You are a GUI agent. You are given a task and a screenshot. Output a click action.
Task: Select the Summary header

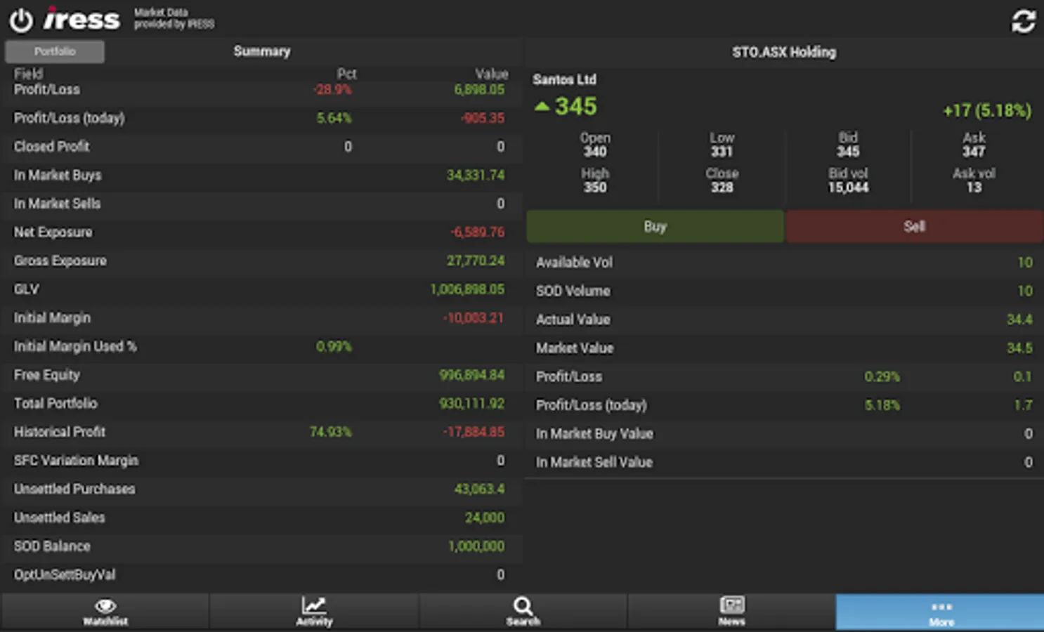[261, 51]
